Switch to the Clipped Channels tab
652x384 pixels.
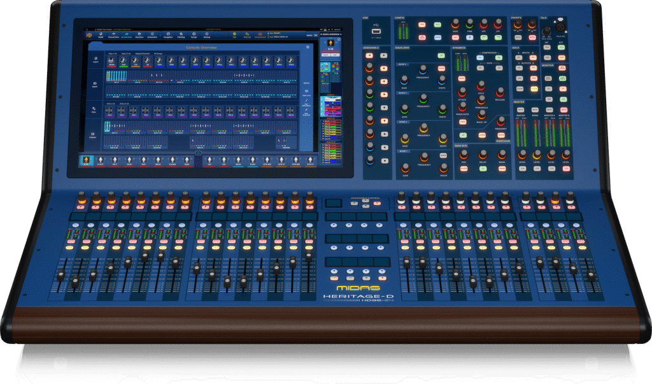[x=141, y=53]
